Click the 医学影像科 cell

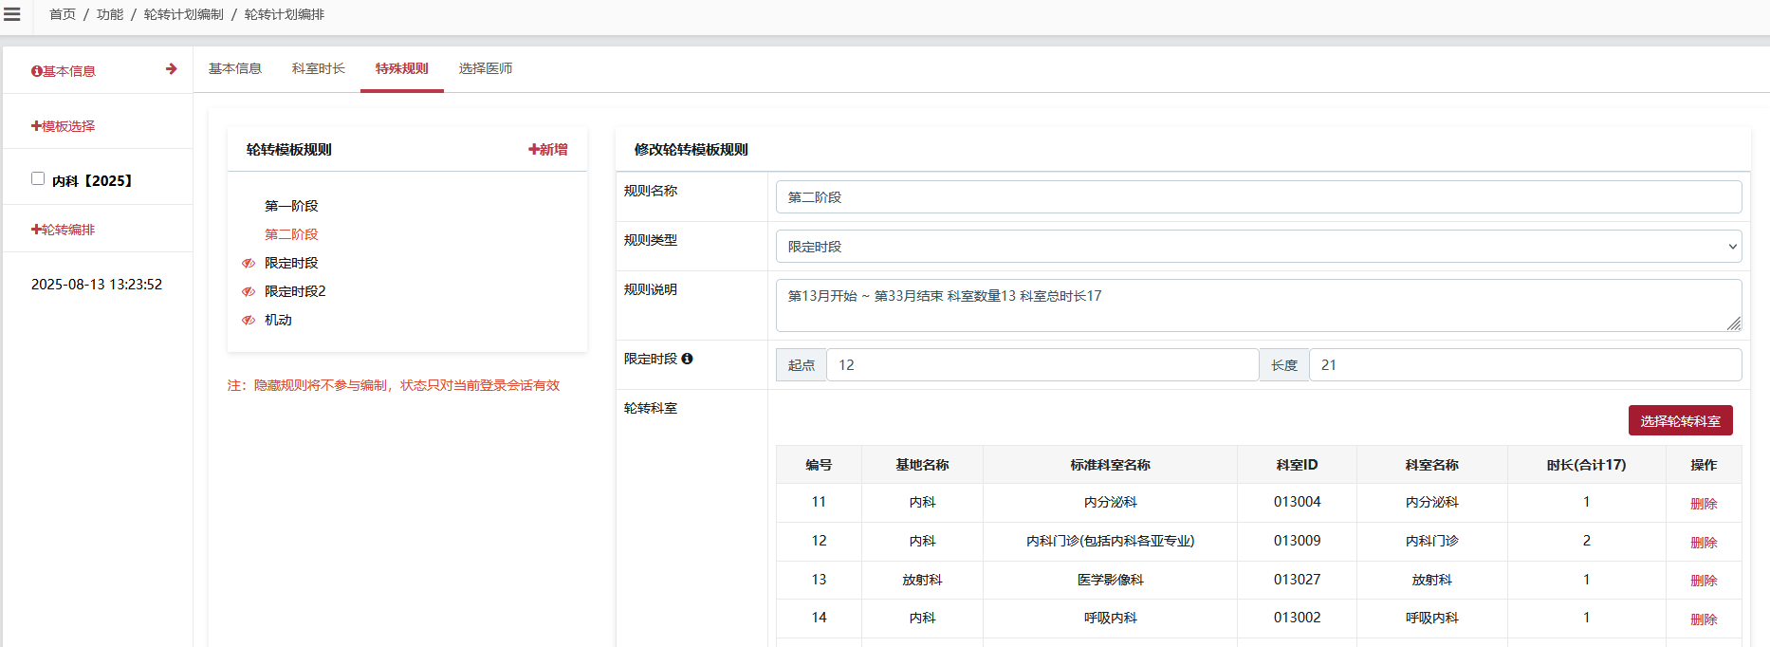[x=1110, y=580]
